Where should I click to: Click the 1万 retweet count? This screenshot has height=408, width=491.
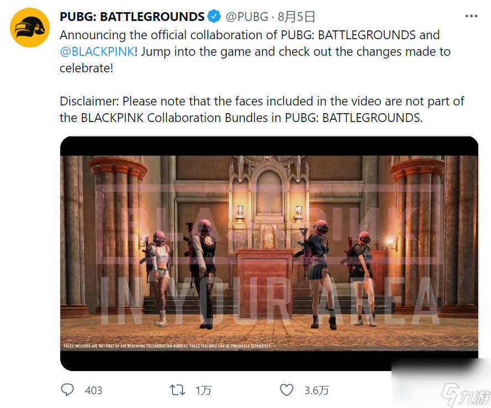click(203, 390)
